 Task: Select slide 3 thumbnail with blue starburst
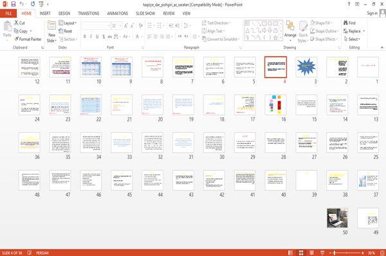306,67
